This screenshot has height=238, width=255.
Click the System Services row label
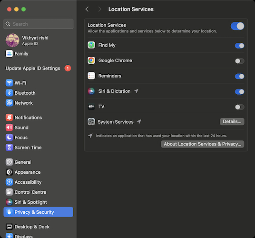coord(116,122)
